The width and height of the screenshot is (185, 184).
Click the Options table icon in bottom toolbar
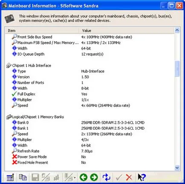tap(10, 177)
